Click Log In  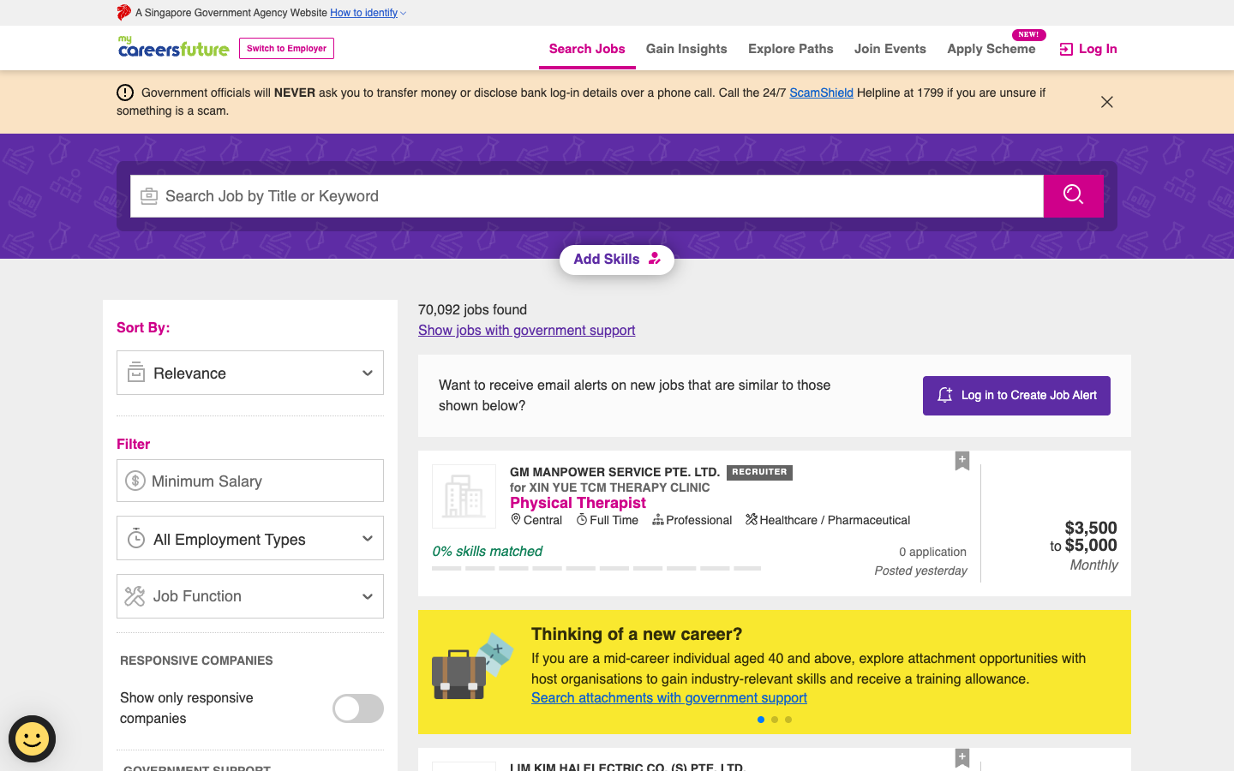tap(1088, 49)
